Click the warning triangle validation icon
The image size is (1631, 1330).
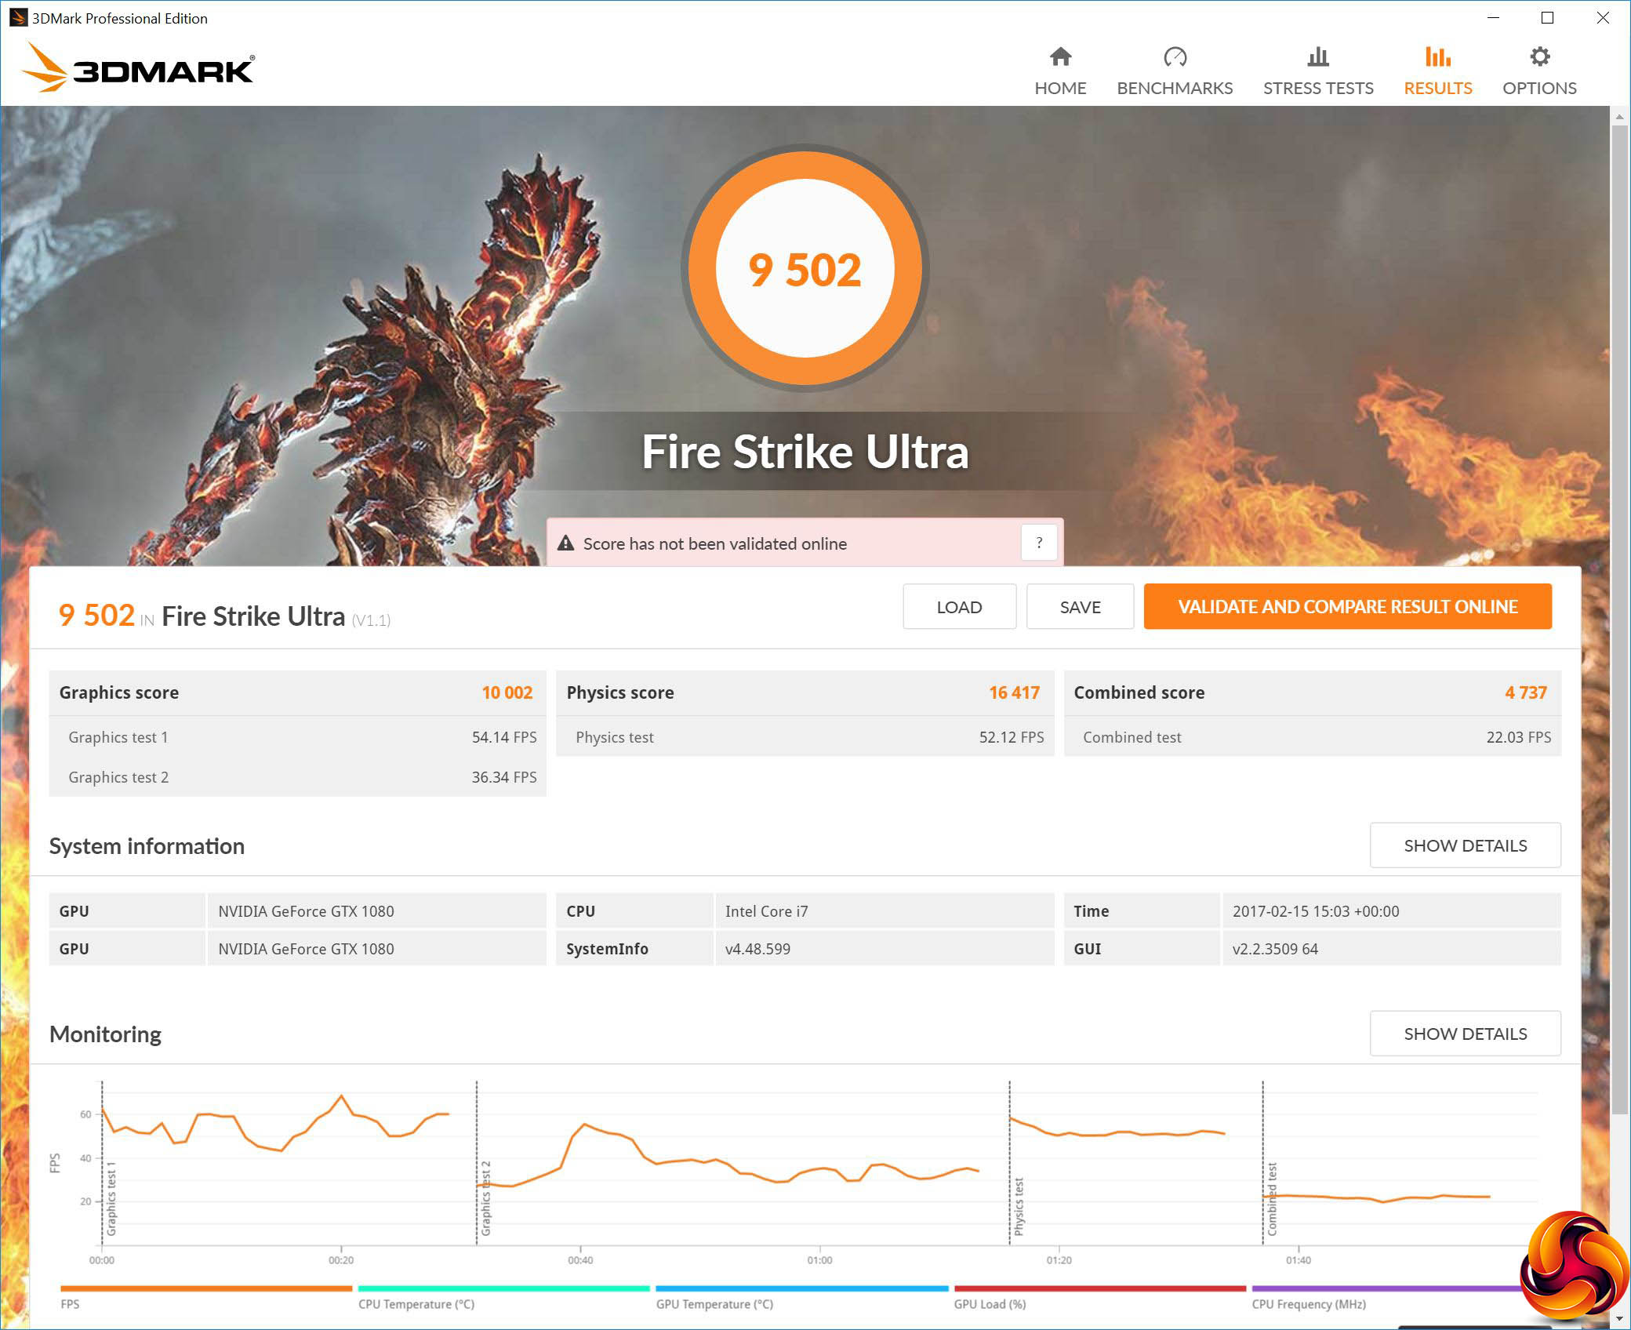coord(565,543)
